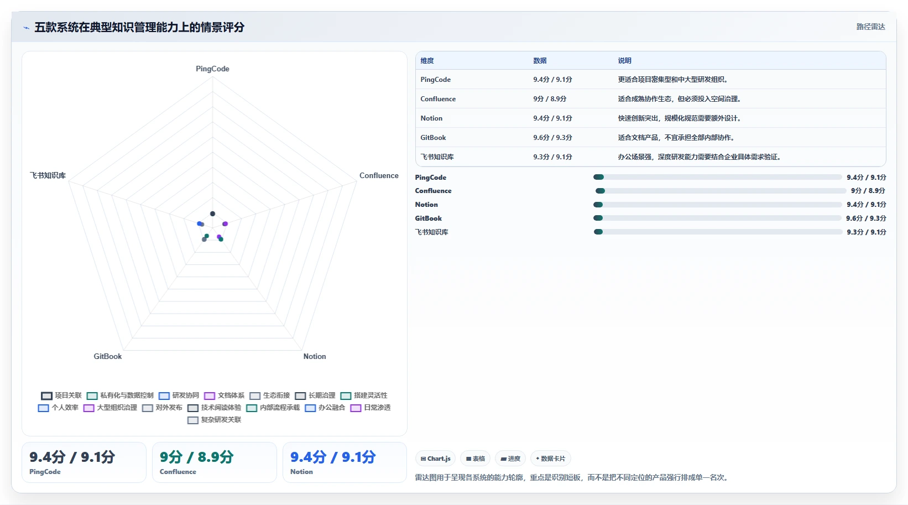This screenshot has height=505, width=908.
Task: Click the Notion progress bar
Action: (x=718, y=205)
